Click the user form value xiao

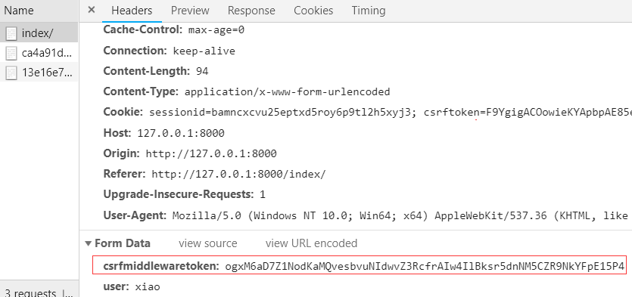[x=148, y=287]
